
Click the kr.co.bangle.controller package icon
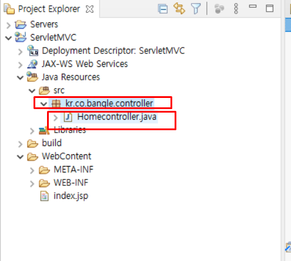pyautogui.click(x=56, y=104)
